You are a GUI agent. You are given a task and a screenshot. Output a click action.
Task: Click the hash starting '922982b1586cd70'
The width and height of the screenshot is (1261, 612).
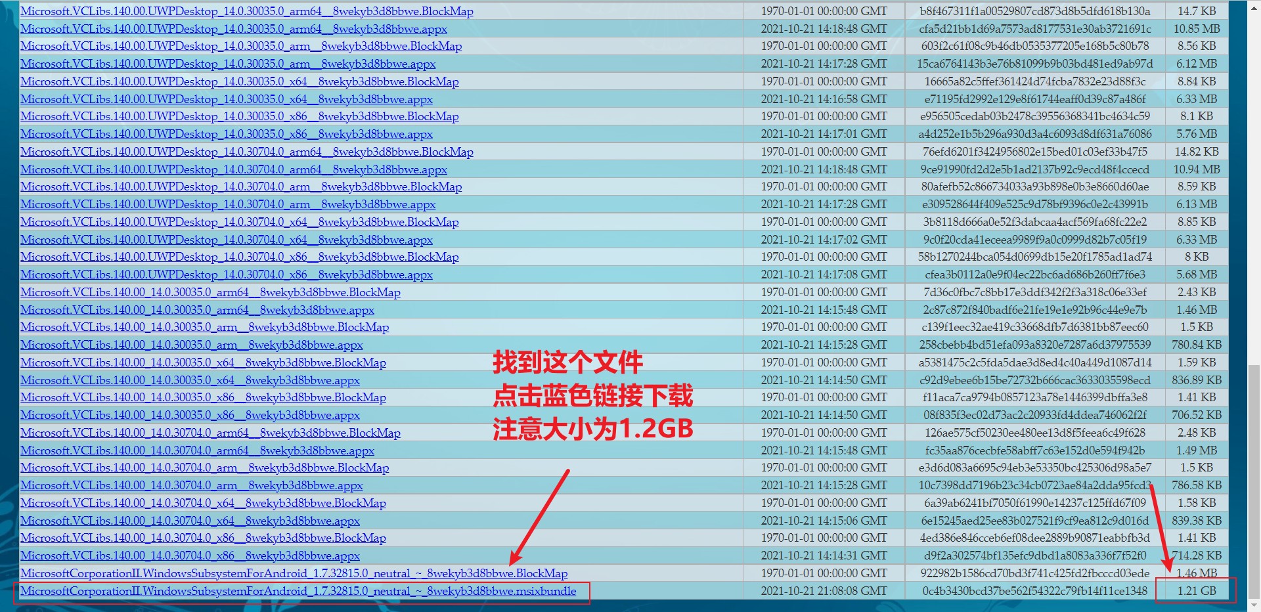point(1035,573)
